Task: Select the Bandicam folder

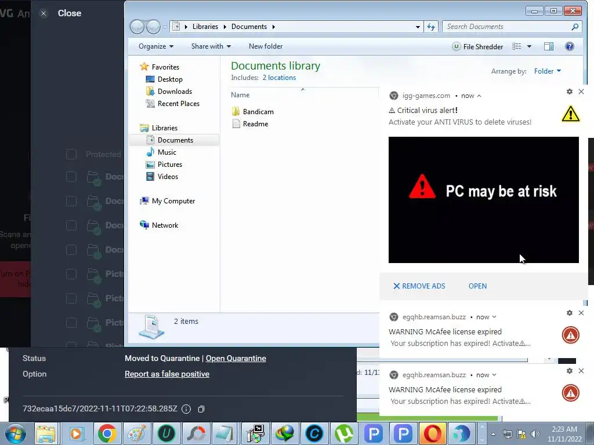Action: click(x=258, y=112)
